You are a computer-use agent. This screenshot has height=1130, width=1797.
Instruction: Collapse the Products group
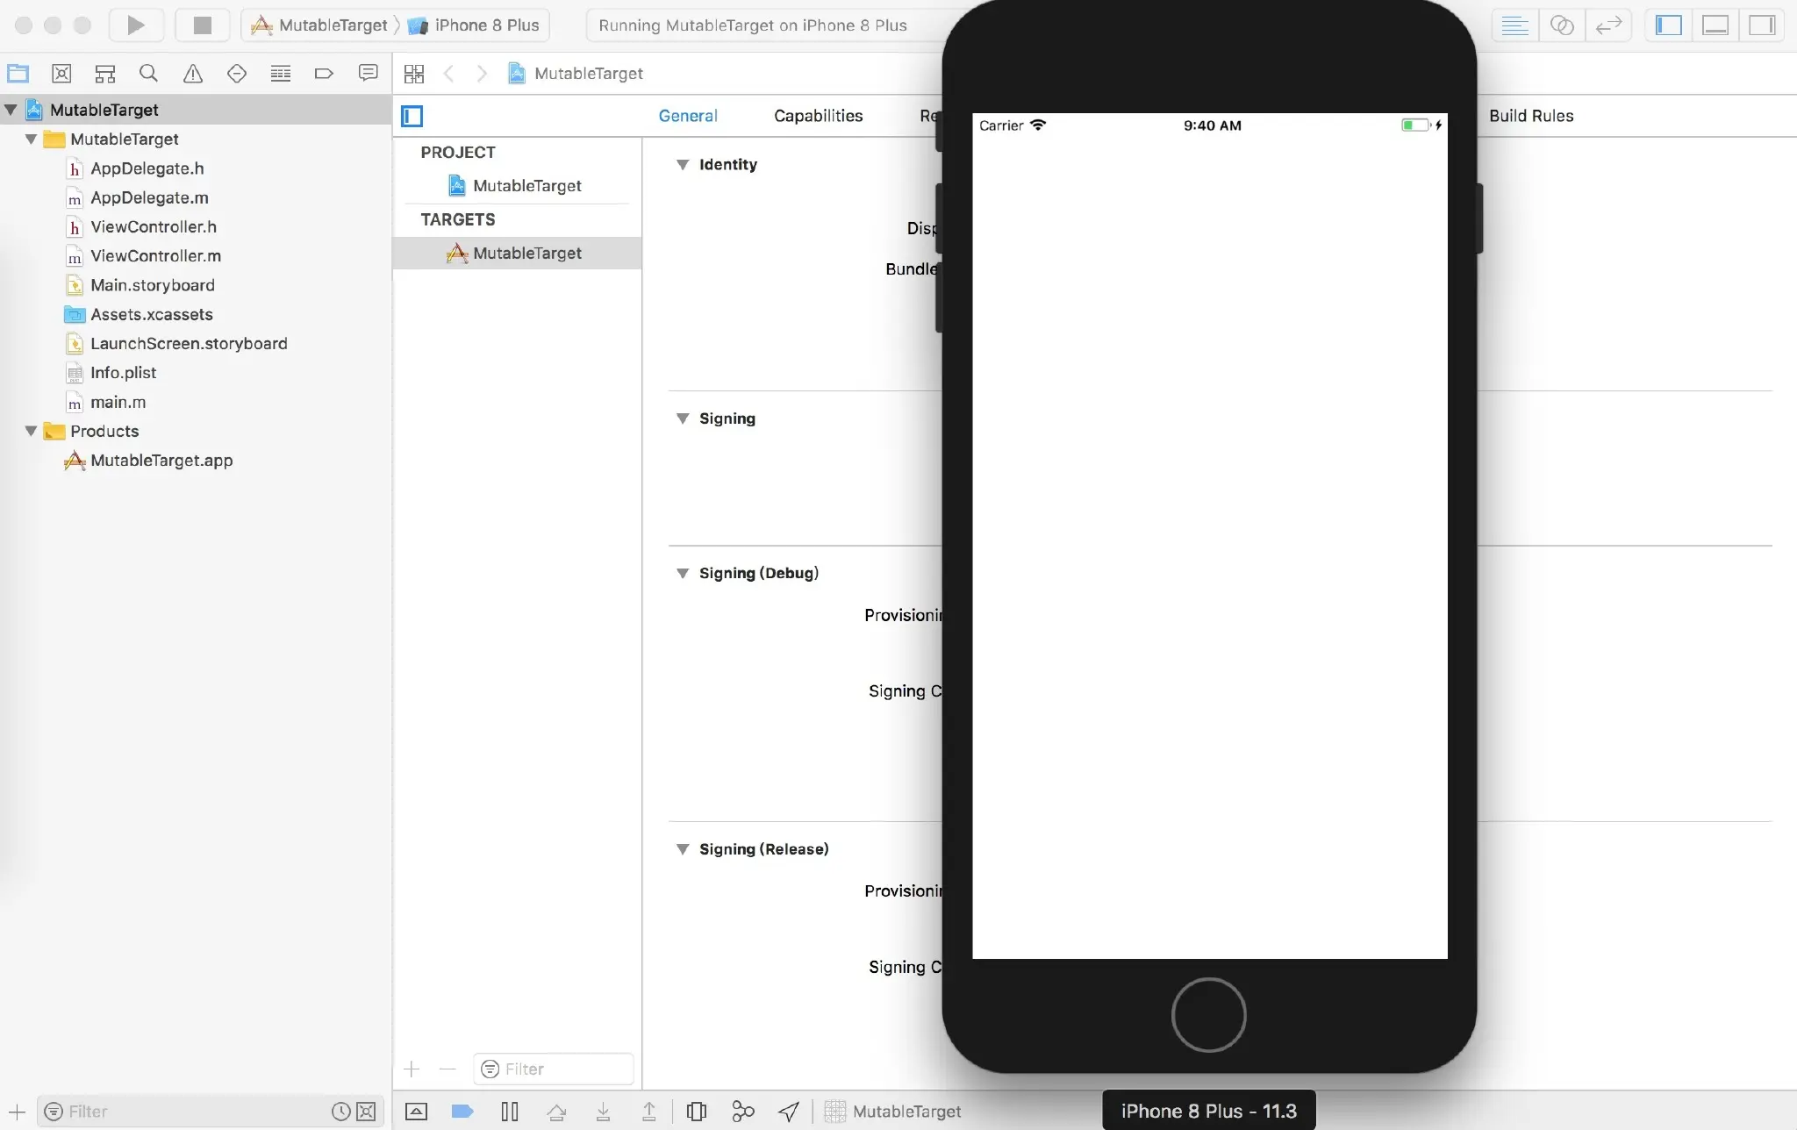[32, 431]
